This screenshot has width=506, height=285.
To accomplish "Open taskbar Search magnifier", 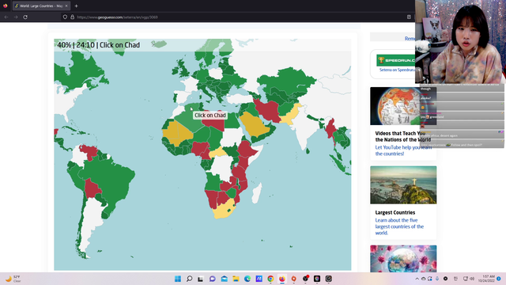I will pyautogui.click(x=190, y=279).
